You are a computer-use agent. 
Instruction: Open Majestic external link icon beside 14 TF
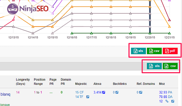click(88, 97)
